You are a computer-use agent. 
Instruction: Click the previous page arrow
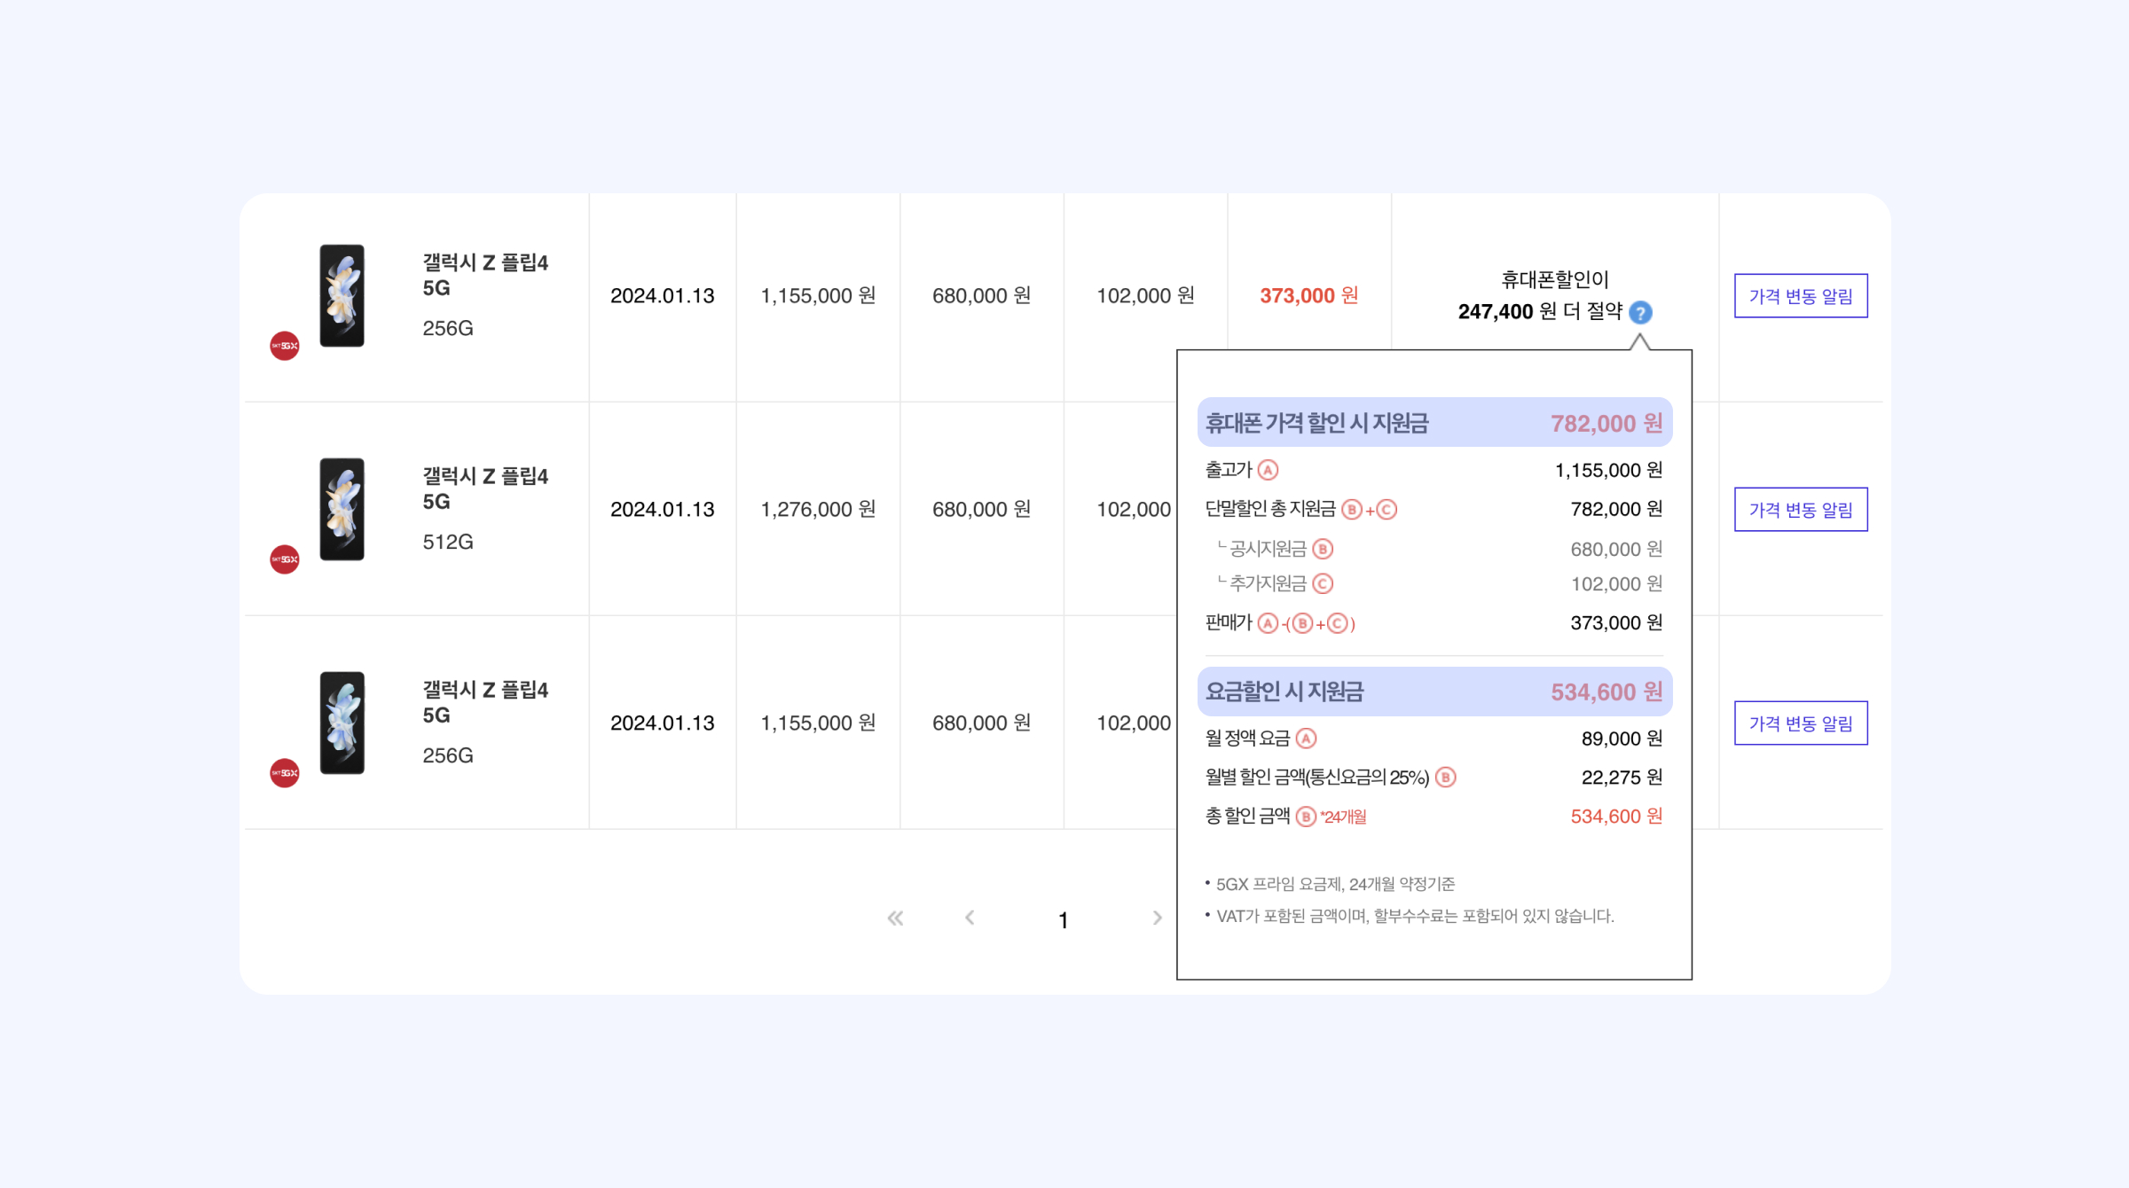[x=970, y=919]
